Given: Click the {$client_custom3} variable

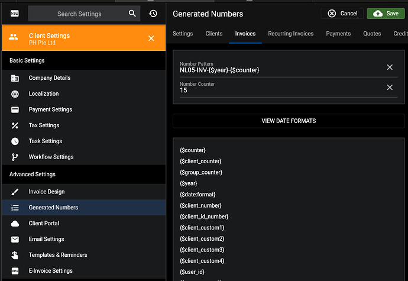Looking at the screenshot, I should click(x=202, y=250).
